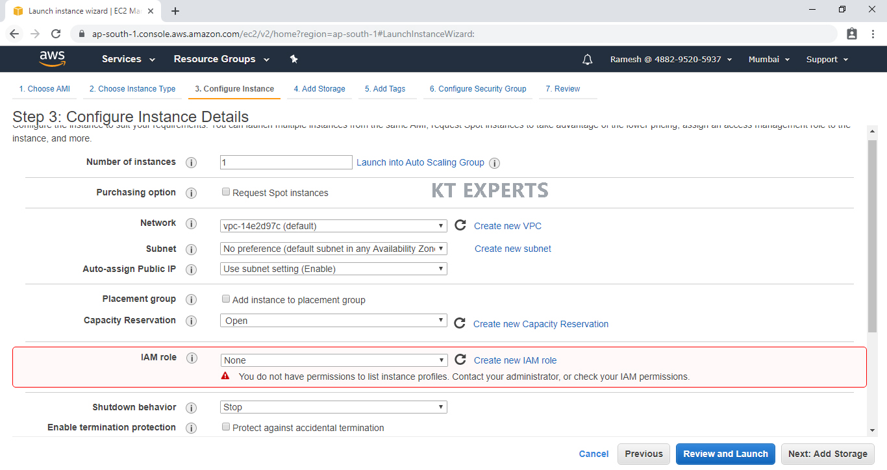
Task: Click the browser profile extension icon
Action: click(852, 34)
